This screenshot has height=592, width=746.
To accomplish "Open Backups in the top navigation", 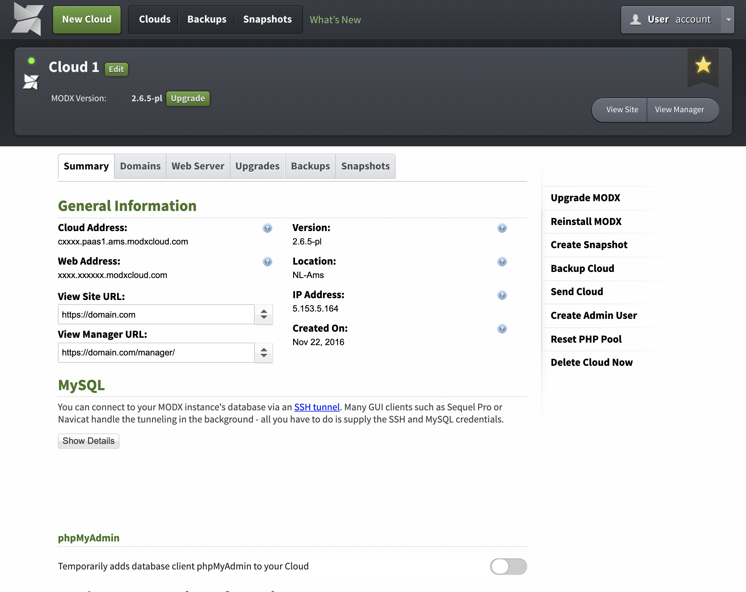I will [x=207, y=20].
